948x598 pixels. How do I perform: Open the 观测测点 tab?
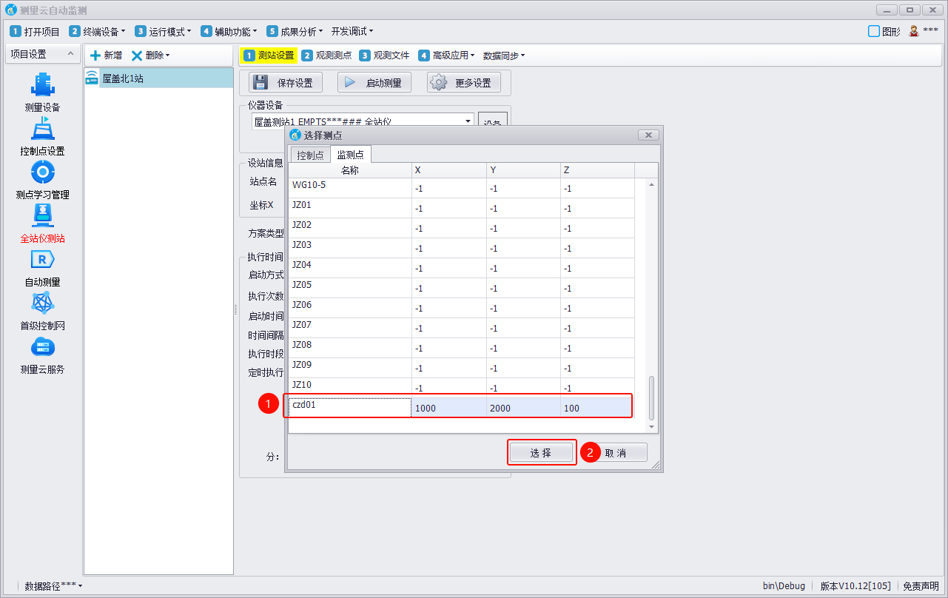(326, 56)
